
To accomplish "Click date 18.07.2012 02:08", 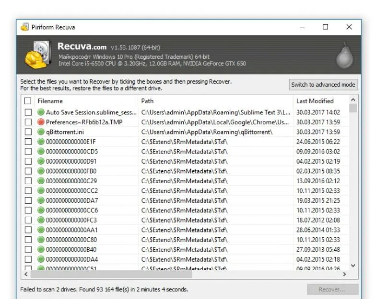I will click(318, 220).
